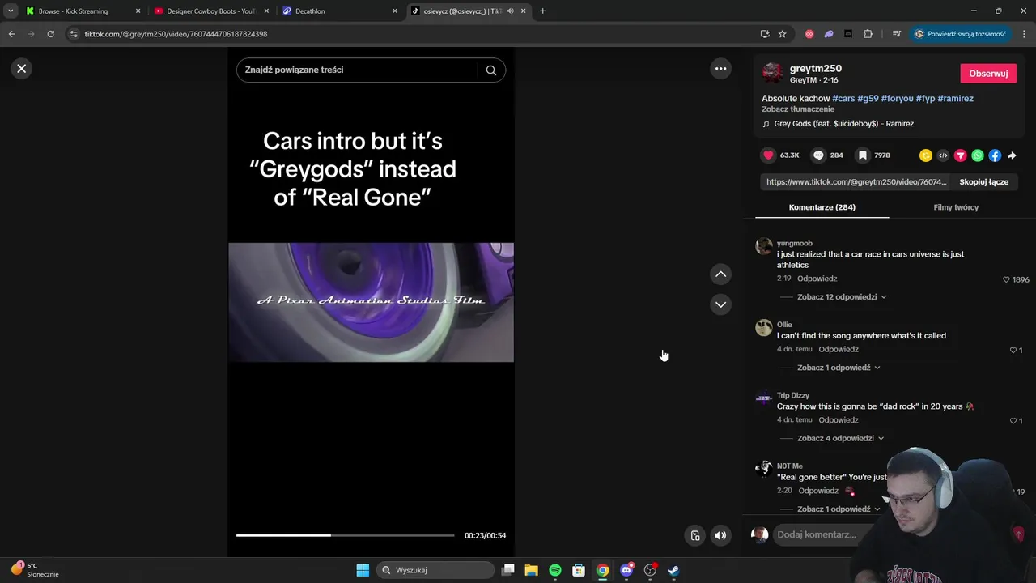Open the #g59 hashtag
The image size is (1036, 583).
click(868, 99)
